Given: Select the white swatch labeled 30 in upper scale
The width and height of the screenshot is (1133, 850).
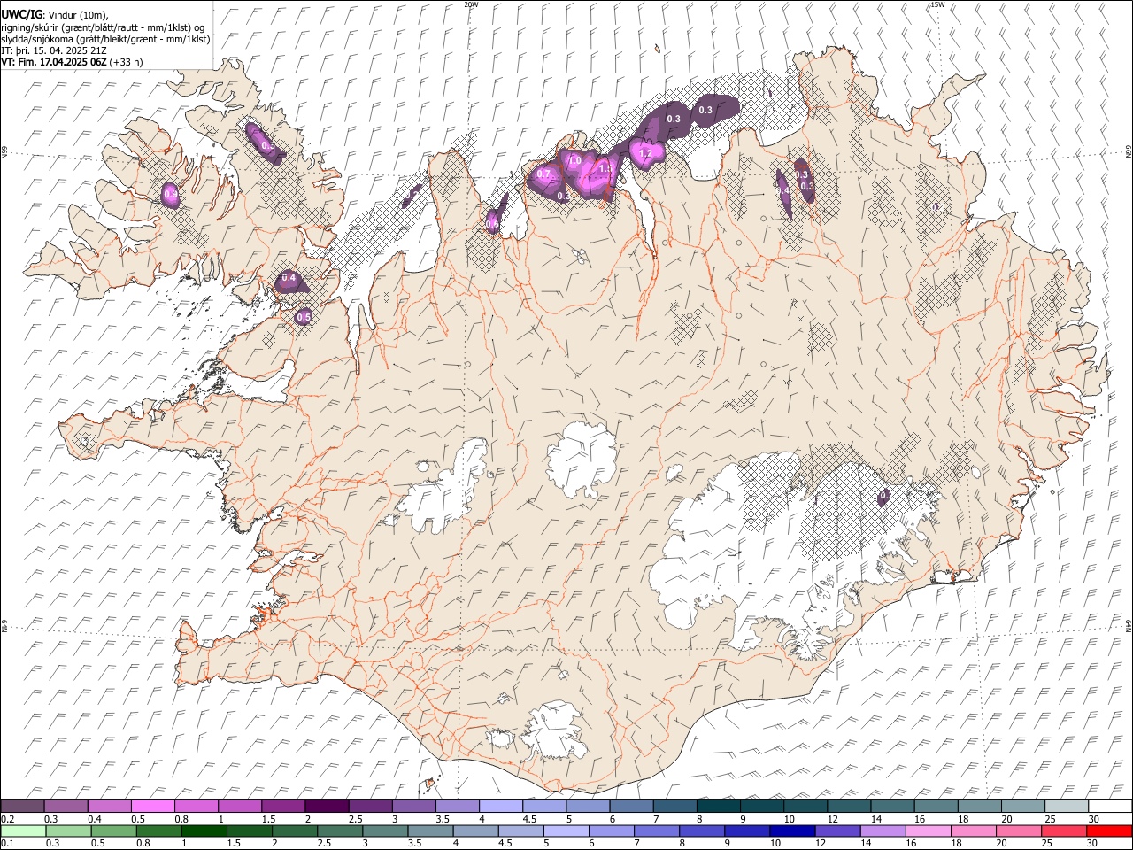Looking at the screenshot, I should [1110, 806].
